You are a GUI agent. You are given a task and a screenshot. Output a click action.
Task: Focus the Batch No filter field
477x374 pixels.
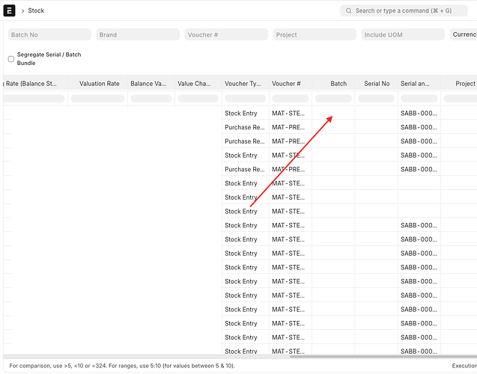pyautogui.click(x=48, y=34)
